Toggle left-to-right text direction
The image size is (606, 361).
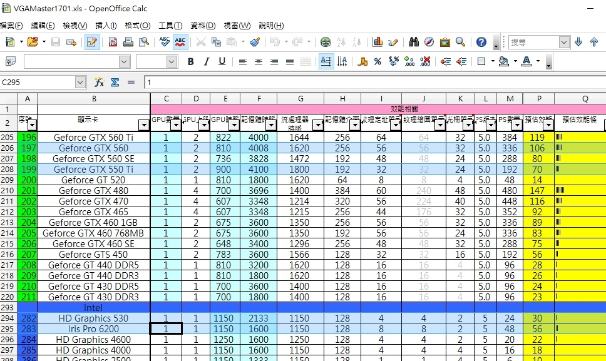click(x=326, y=61)
